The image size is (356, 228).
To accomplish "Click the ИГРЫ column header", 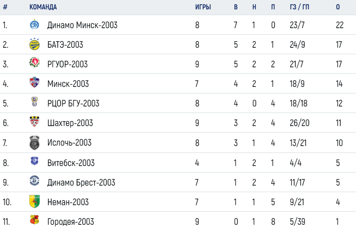I will tap(203, 7).
